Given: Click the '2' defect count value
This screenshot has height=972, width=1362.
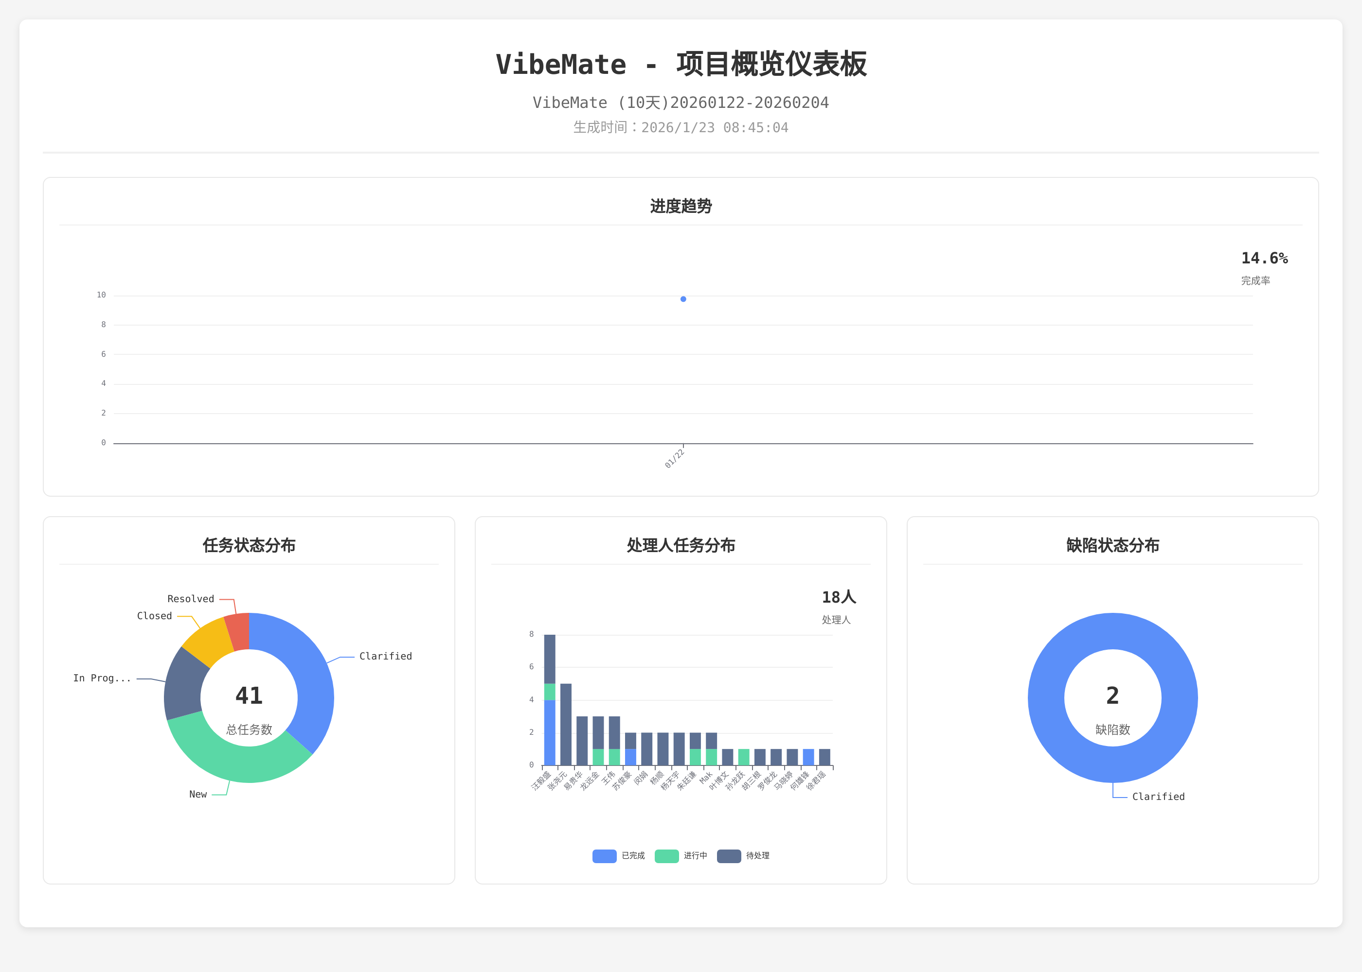Looking at the screenshot, I should (1113, 695).
